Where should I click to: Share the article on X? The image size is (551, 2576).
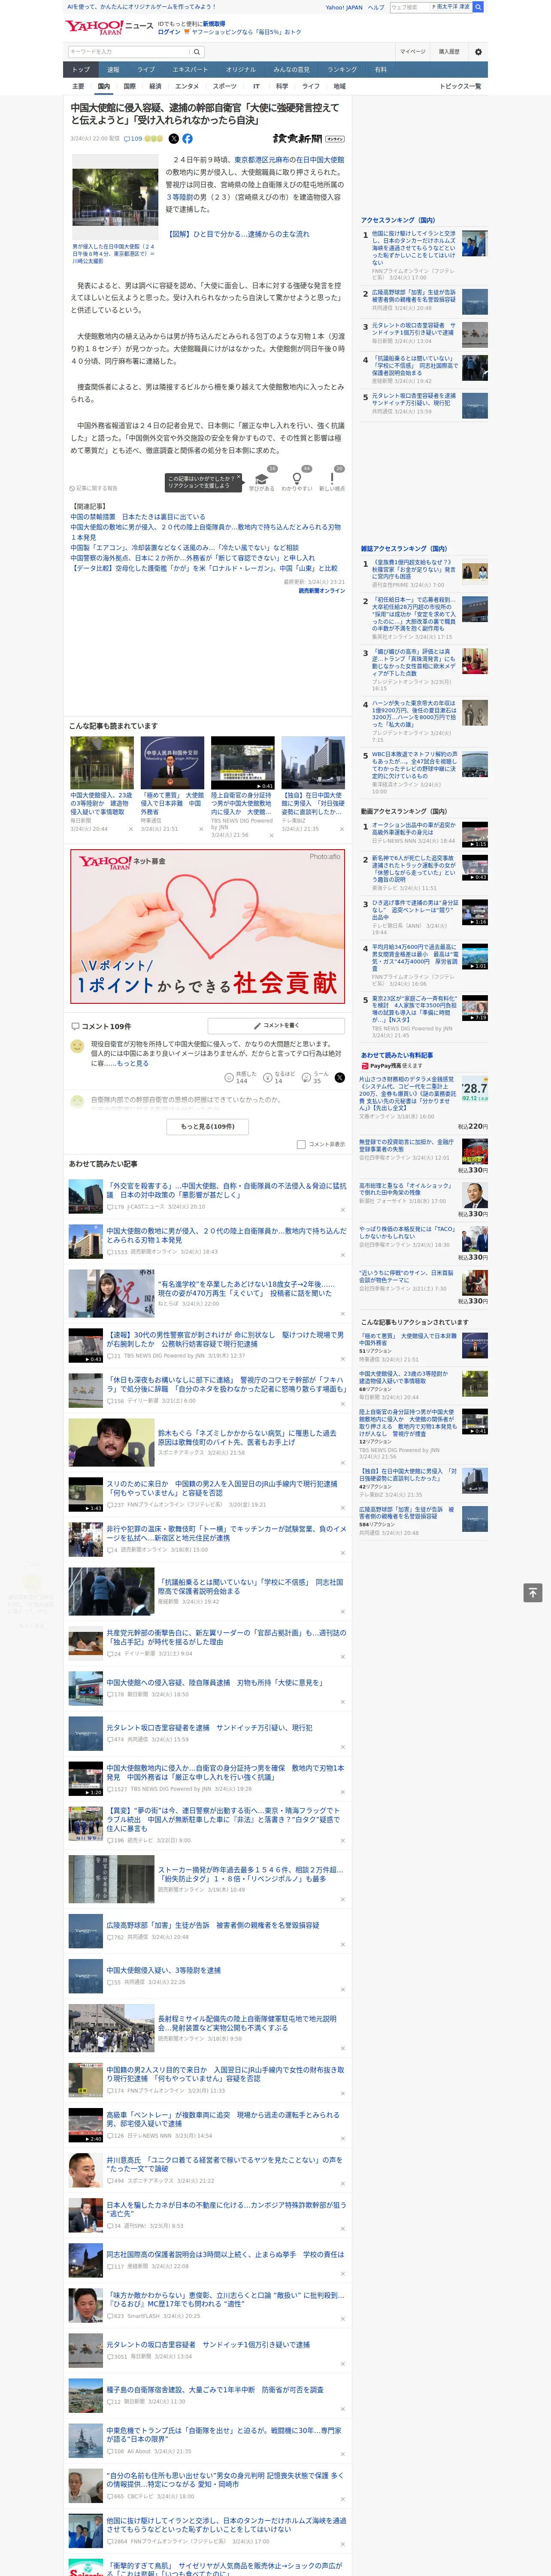pos(174,139)
